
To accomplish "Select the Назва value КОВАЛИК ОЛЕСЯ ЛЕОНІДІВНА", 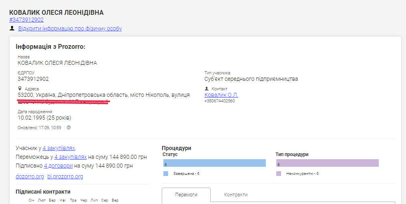I will (x=57, y=63).
